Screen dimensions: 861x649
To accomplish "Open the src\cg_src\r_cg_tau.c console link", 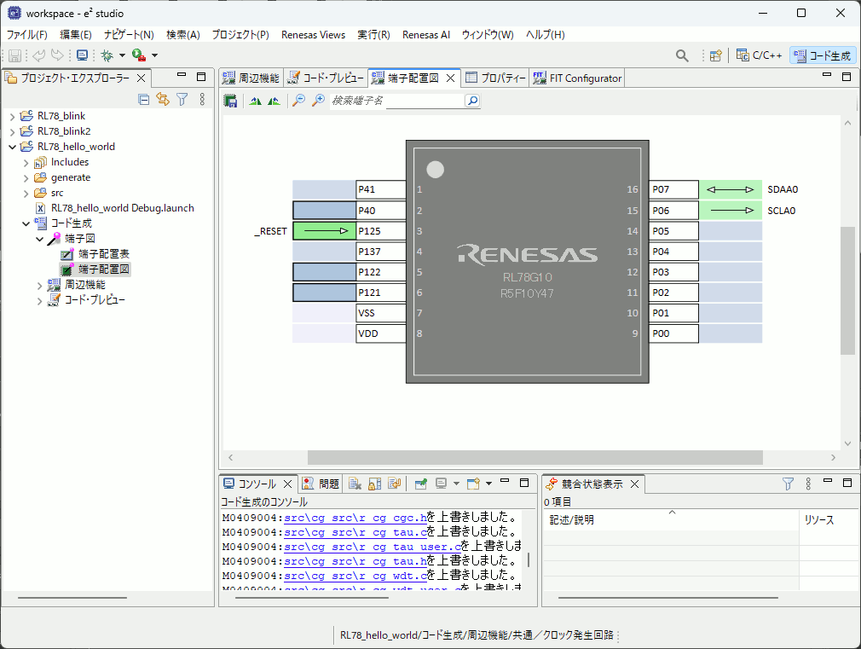I will point(355,532).
